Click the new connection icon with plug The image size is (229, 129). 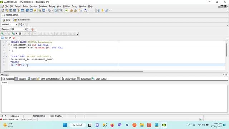click(x=80, y=10)
